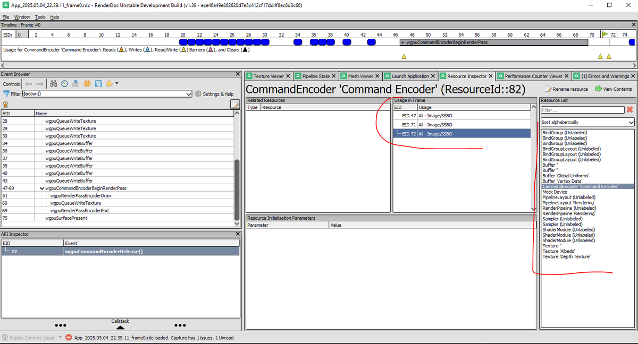The height and width of the screenshot is (344, 638).
Task: Collapse the wgpuCommandEncoderBeginRenderPass tree node
Action: pos(41,188)
